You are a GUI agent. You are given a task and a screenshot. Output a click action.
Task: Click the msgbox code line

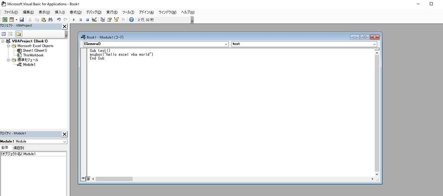(121, 55)
